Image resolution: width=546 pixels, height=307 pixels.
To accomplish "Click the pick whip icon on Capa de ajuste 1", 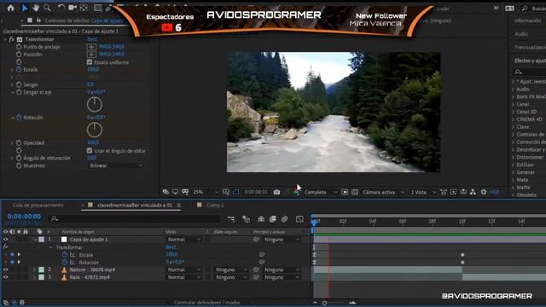I will coord(256,240).
